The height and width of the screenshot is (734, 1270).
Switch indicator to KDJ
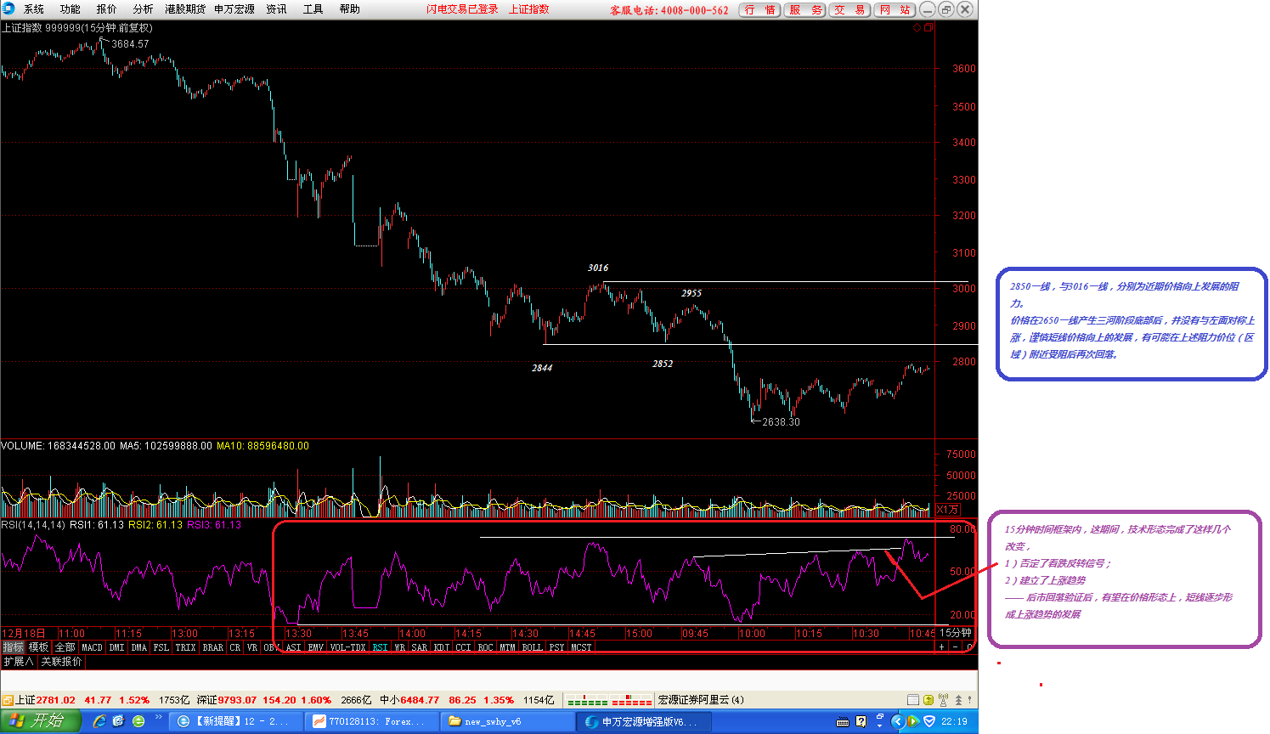(442, 647)
